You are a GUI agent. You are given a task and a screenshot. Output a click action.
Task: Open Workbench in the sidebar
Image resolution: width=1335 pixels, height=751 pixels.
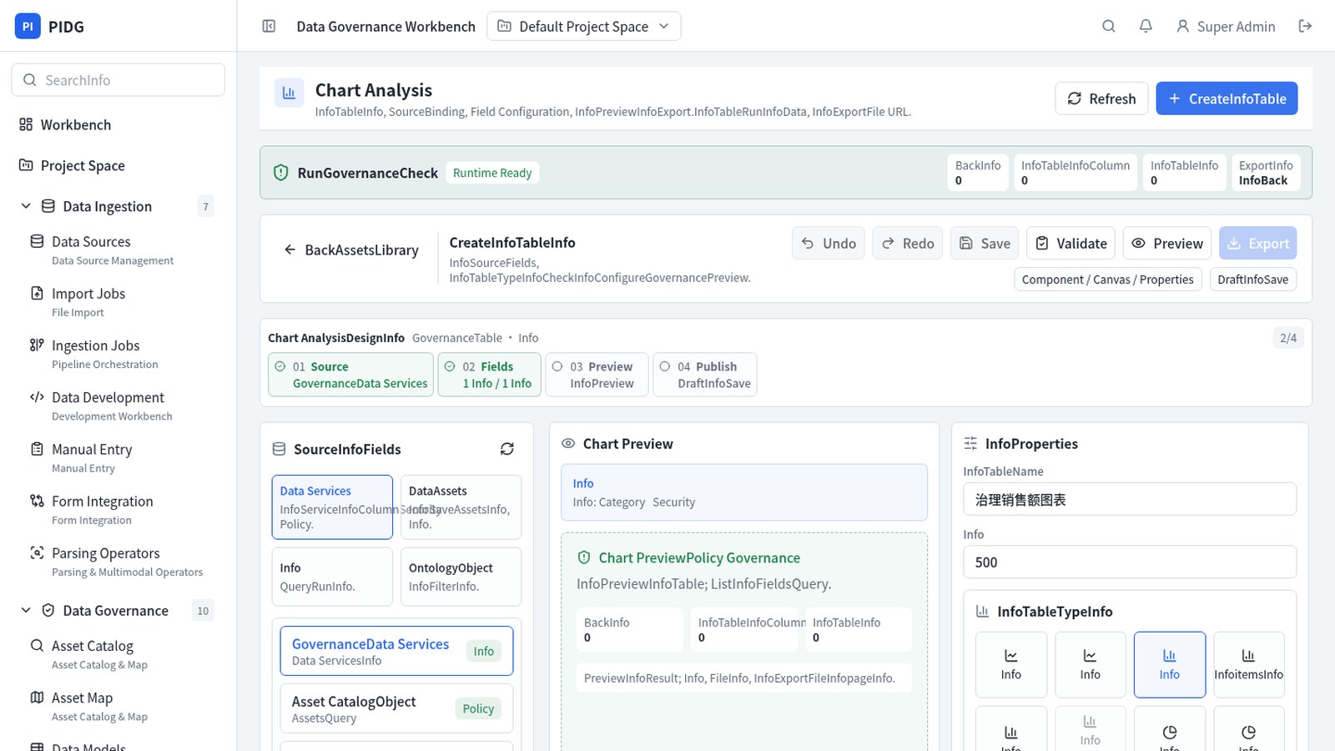(x=118, y=124)
